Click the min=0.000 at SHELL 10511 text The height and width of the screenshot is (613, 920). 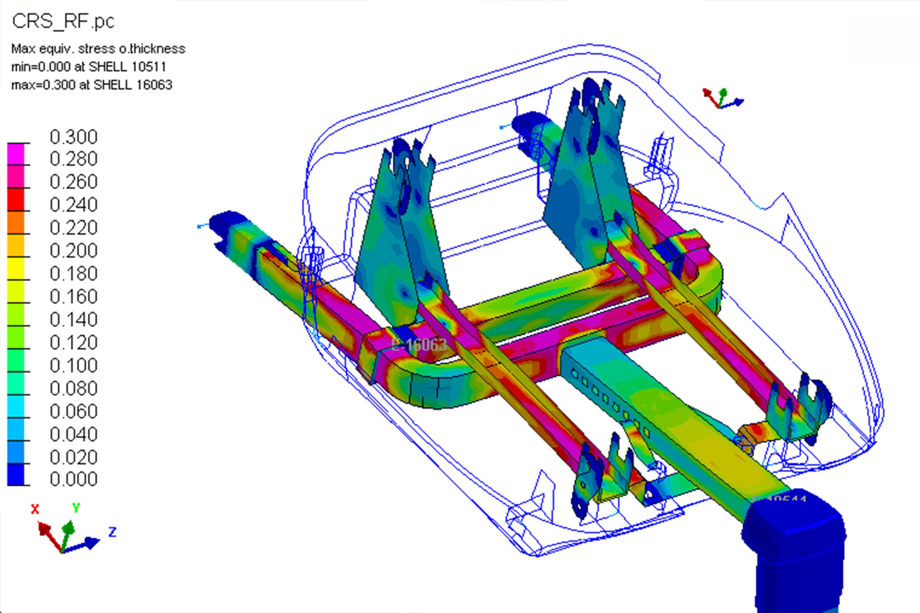click(x=89, y=67)
